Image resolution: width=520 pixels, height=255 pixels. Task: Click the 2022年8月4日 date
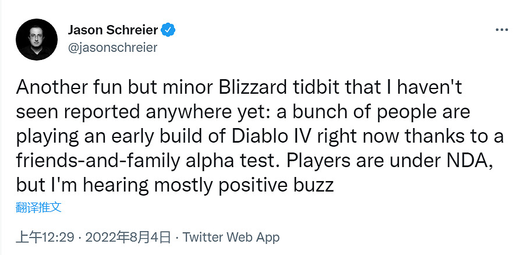pos(128,238)
